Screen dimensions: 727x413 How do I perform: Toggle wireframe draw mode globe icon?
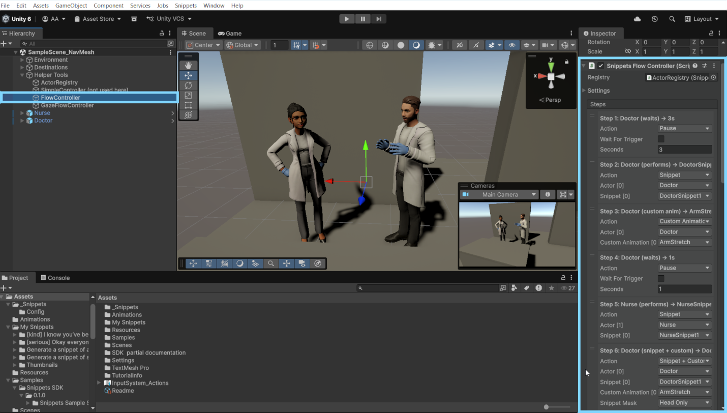pos(370,45)
